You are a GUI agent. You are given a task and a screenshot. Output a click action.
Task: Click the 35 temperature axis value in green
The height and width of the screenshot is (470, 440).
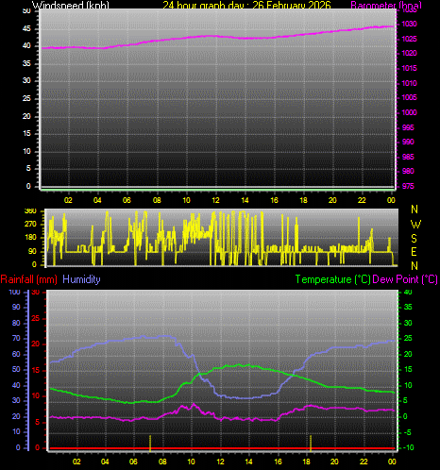coord(408,307)
